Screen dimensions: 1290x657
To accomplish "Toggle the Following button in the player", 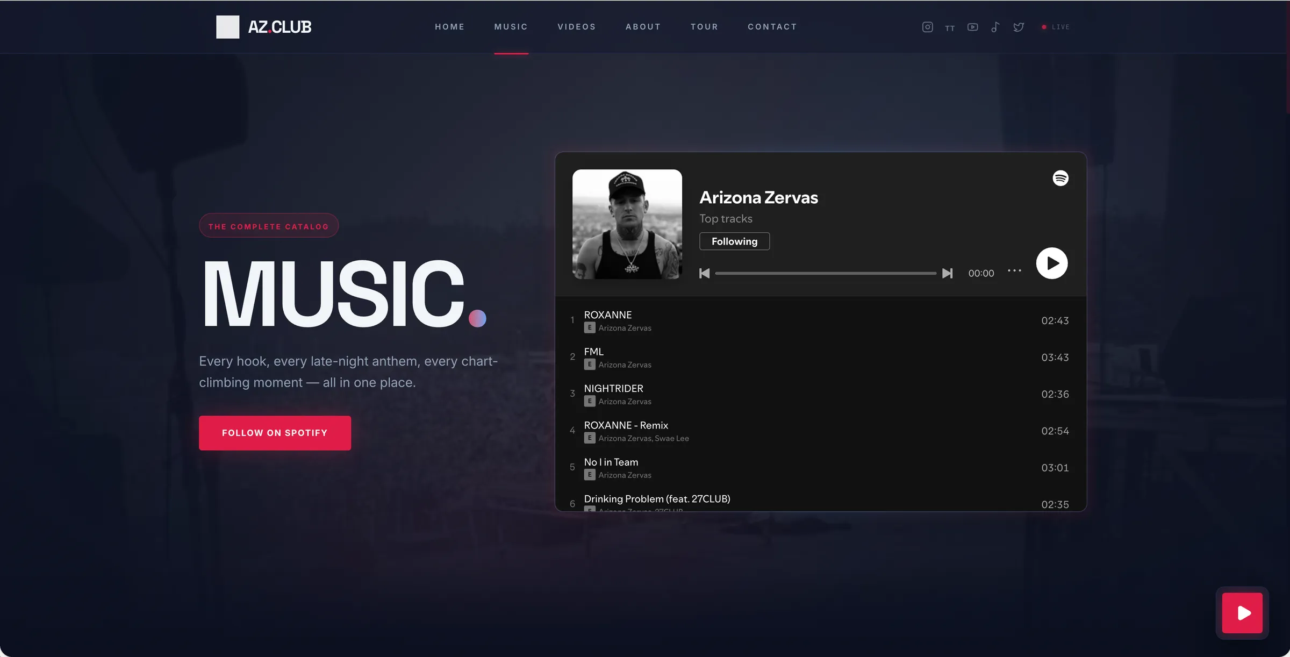I will (x=734, y=241).
